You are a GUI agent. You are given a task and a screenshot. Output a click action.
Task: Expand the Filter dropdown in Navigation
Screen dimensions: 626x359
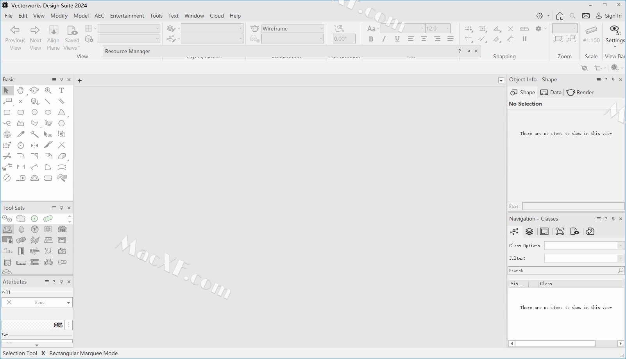point(621,258)
